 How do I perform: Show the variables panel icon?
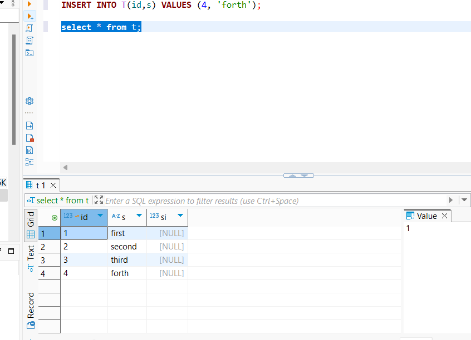tap(30, 150)
